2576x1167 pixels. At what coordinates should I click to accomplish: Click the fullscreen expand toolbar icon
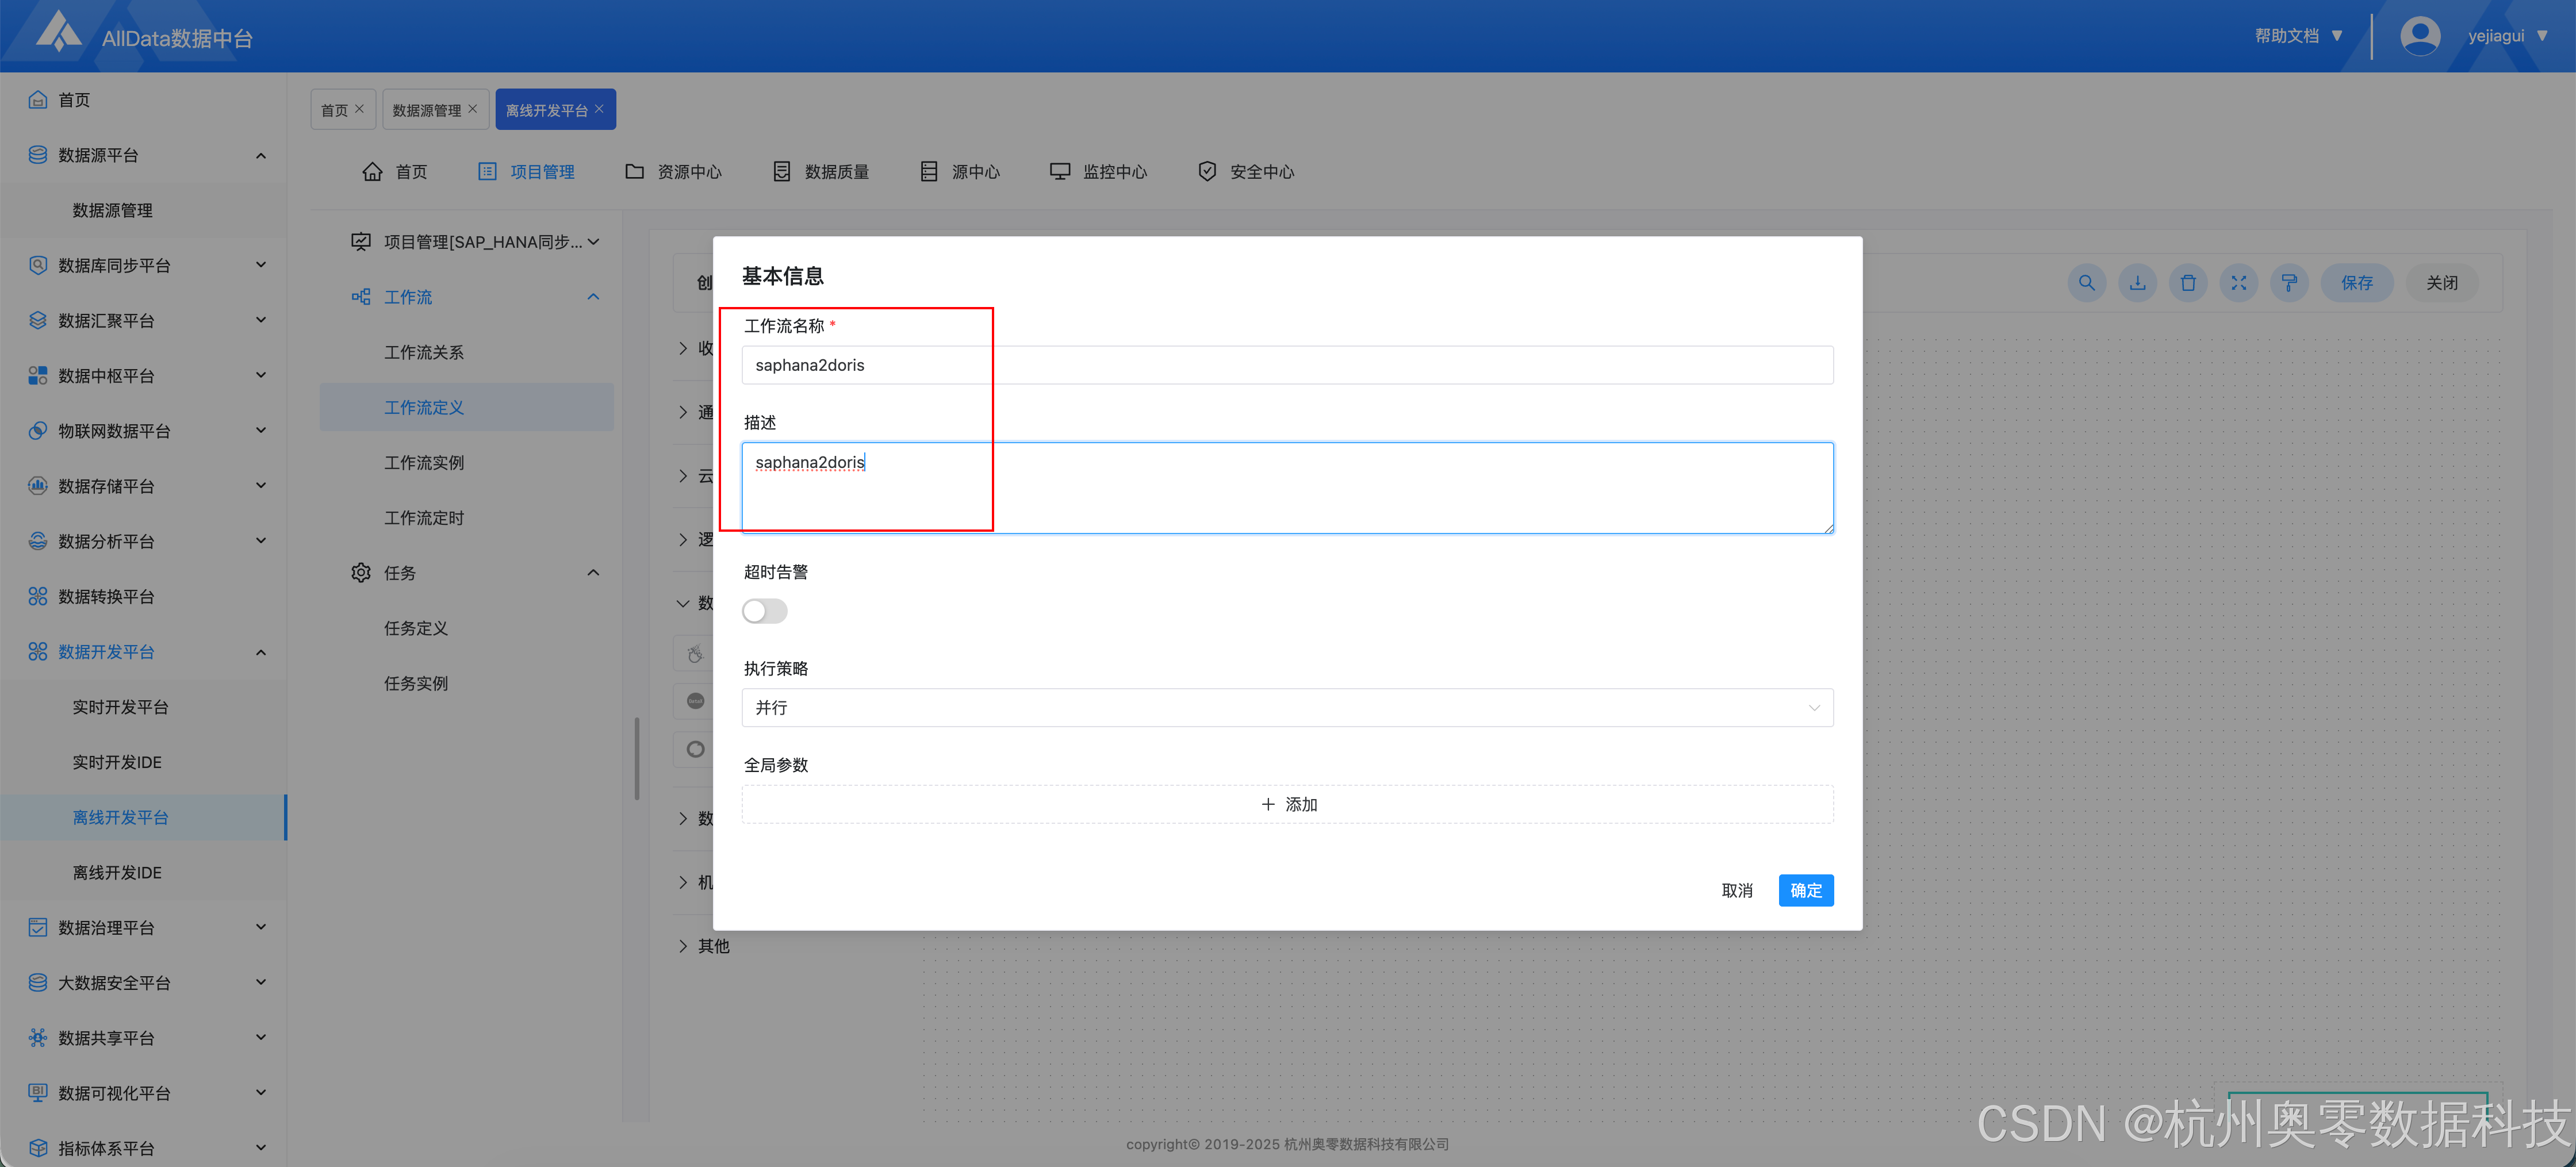(x=2239, y=283)
